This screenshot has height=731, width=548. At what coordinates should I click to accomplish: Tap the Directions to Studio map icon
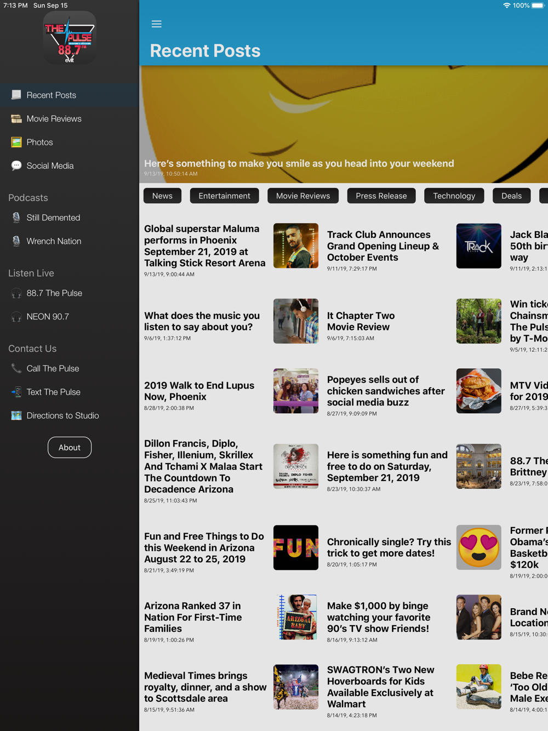(16, 415)
